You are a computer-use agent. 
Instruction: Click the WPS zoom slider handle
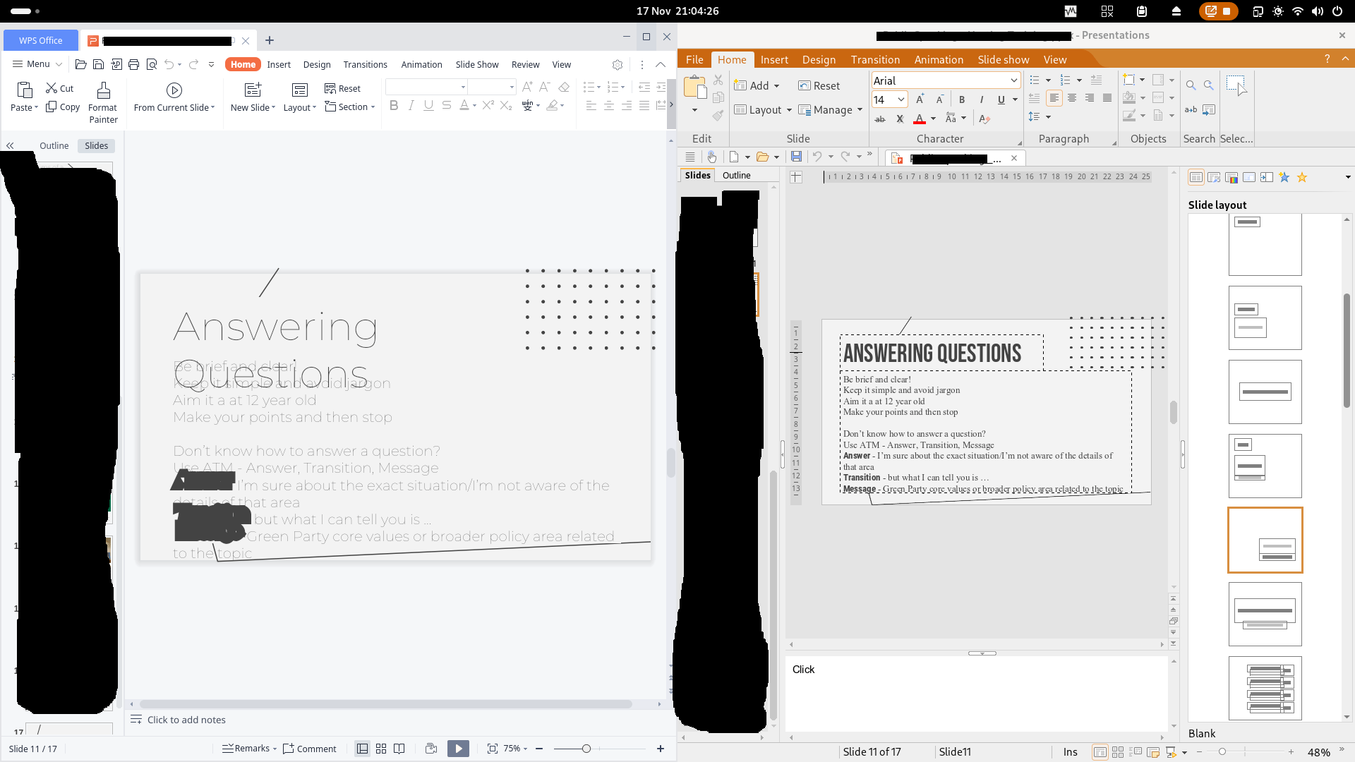click(x=586, y=749)
